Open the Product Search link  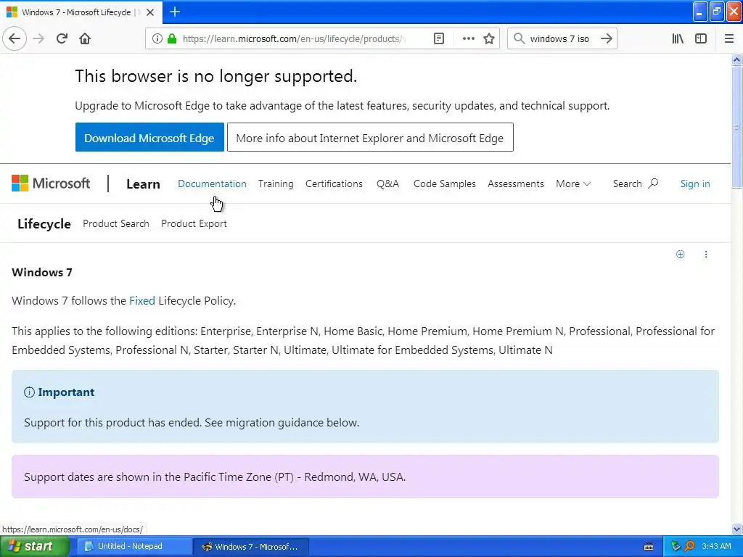pos(115,223)
